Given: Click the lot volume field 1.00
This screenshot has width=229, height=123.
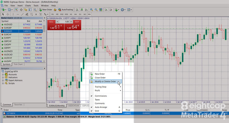Looking at the screenshot, I should (x=65, y=22).
